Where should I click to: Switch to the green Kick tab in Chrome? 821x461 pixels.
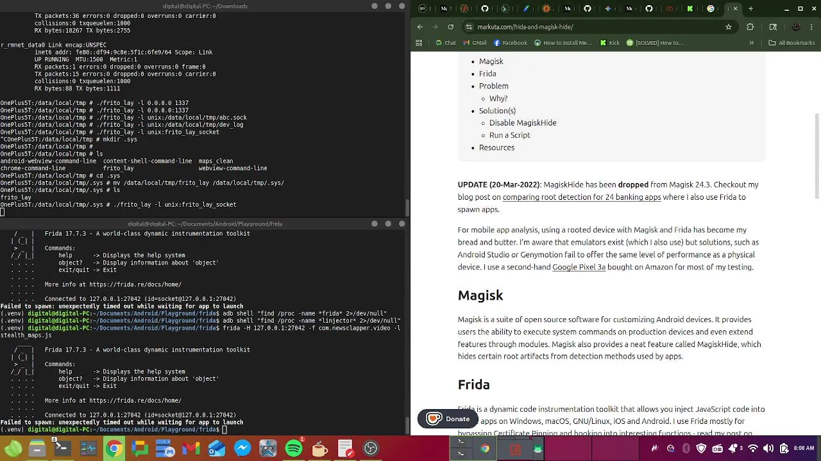tap(690, 9)
